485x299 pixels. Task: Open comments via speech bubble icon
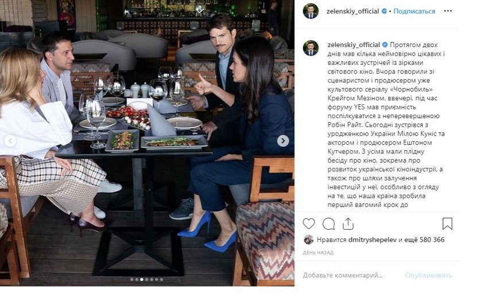pyautogui.click(x=328, y=224)
